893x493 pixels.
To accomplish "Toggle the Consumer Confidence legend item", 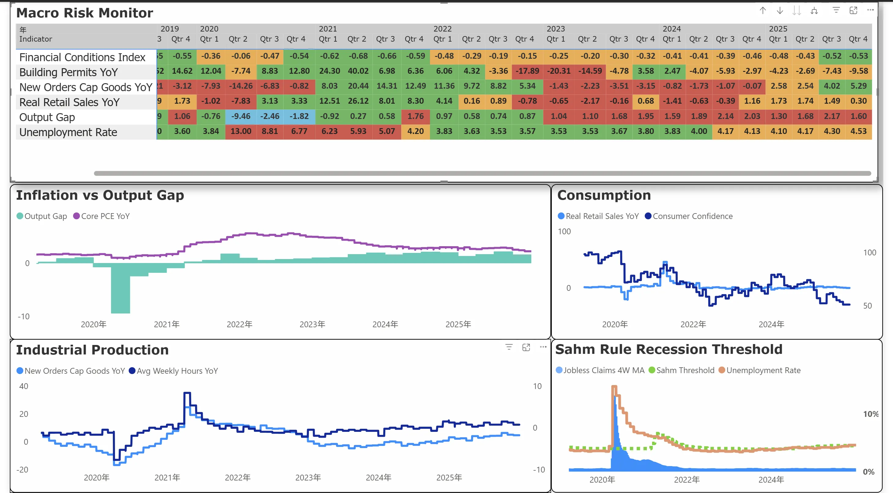I will click(690, 216).
